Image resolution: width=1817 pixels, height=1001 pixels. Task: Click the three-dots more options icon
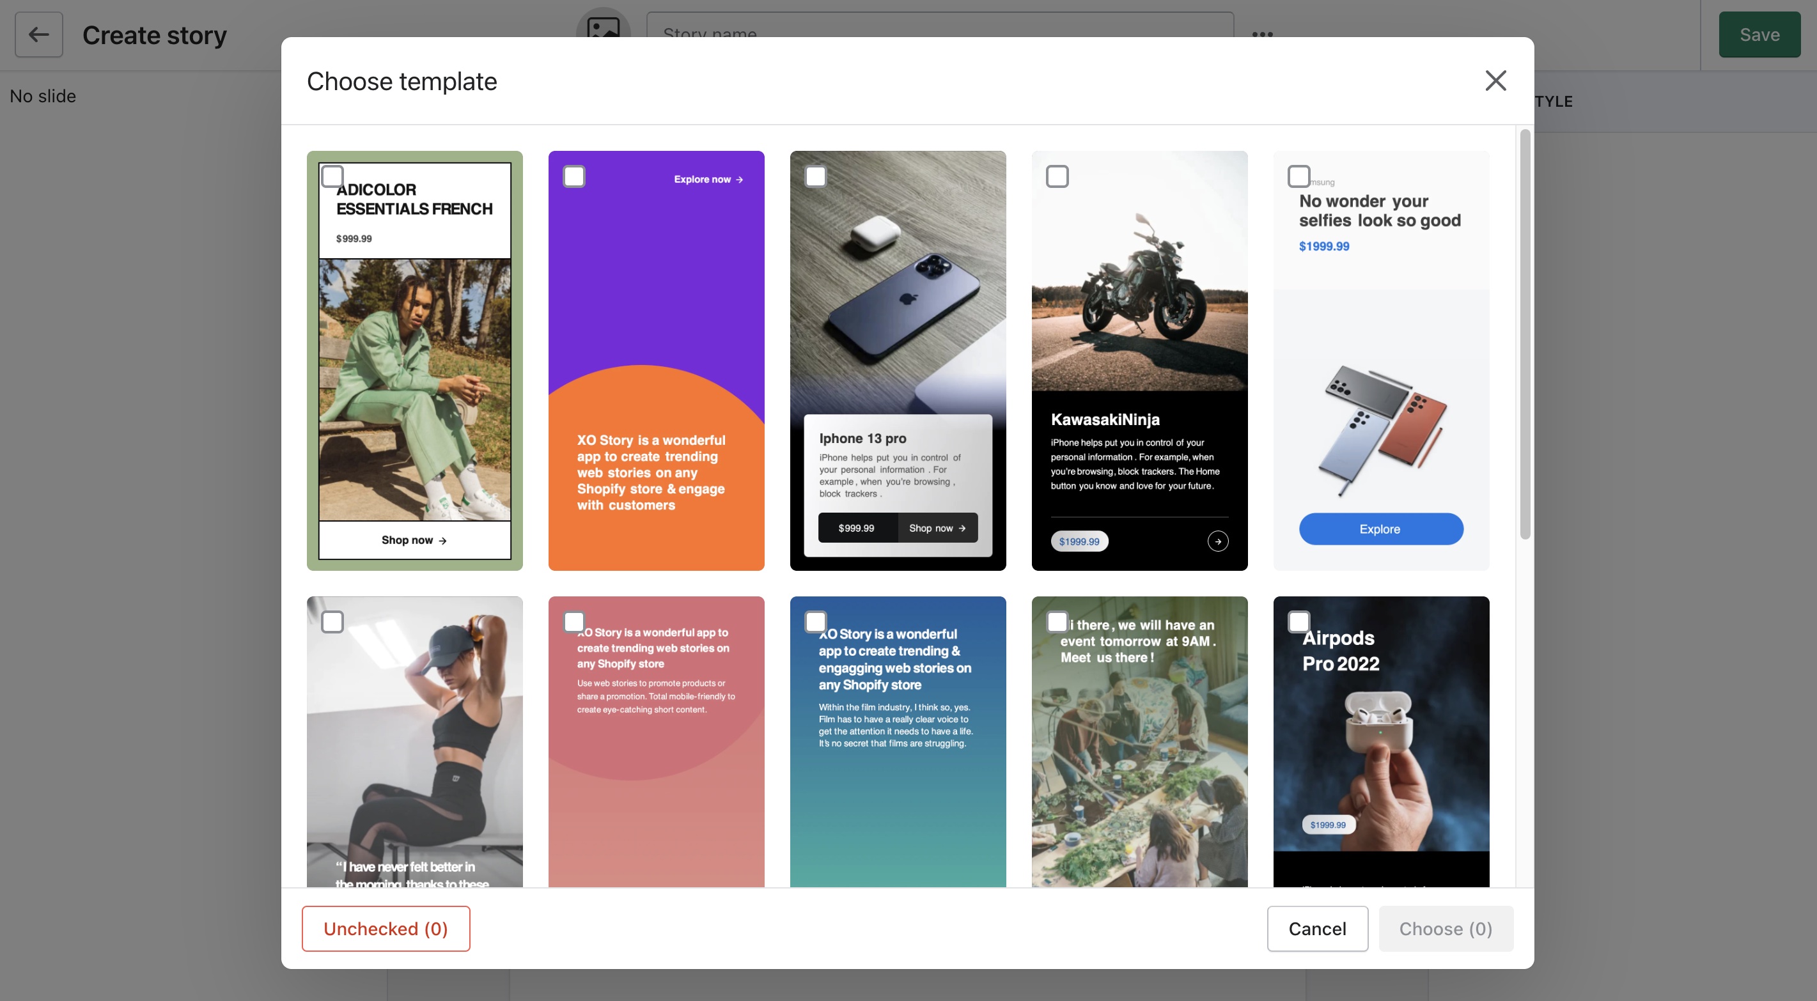pos(1262,34)
